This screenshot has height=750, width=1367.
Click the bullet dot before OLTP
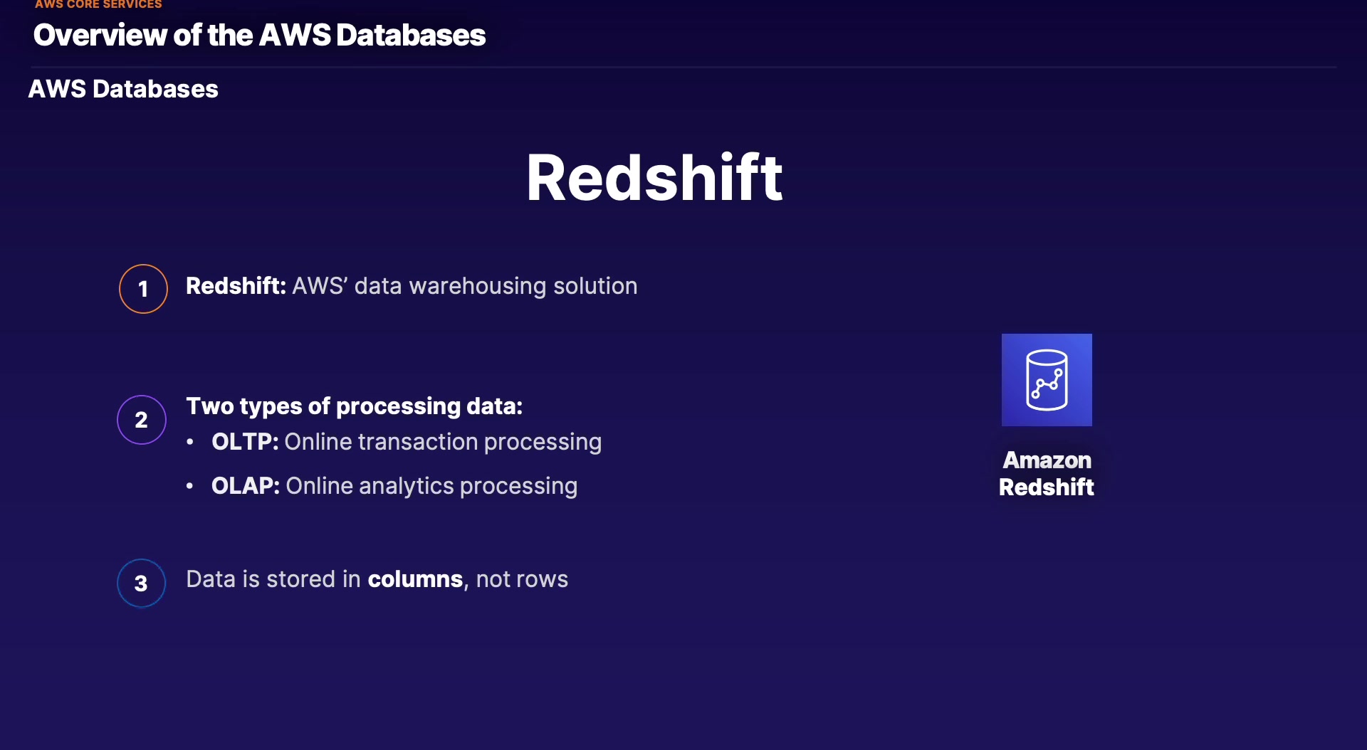tap(190, 442)
